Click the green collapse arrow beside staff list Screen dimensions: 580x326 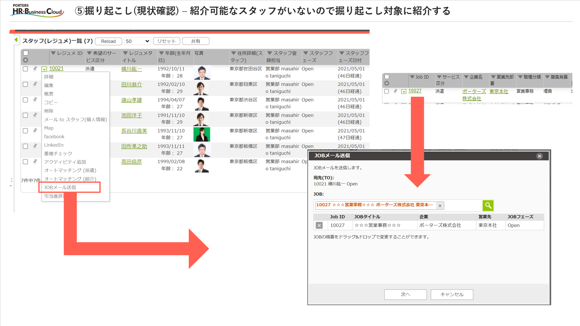(x=16, y=40)
